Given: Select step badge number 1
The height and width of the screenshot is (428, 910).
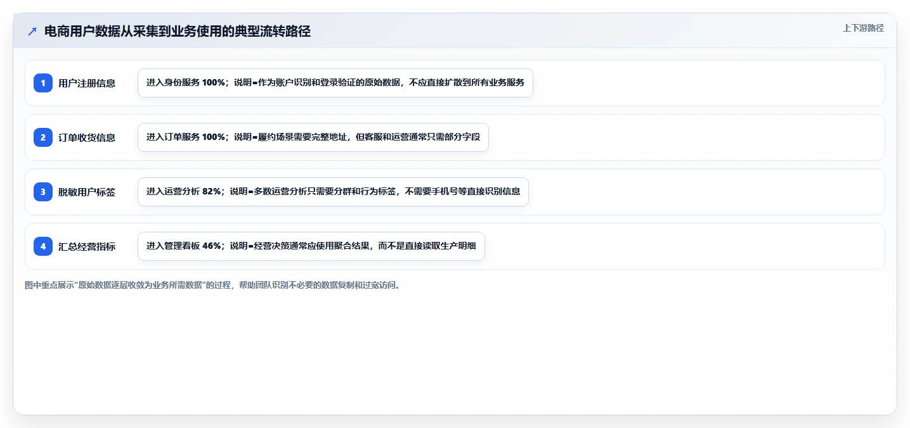Looking at the screenshot, I should [x=43, y=83].
